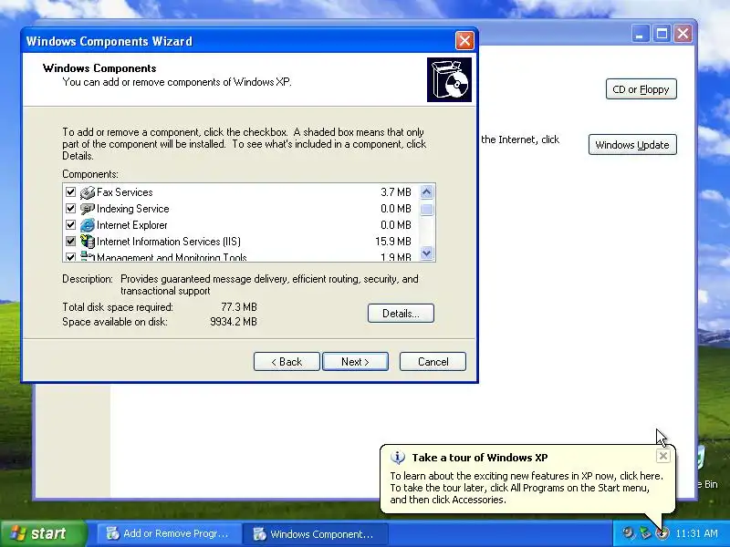Click the Indexing Service icon
This screenshot has width=730, height=547.
[87, 209]
